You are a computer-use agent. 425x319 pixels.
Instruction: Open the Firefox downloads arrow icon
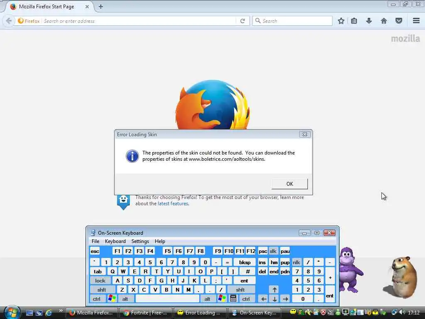click(369, 21)
